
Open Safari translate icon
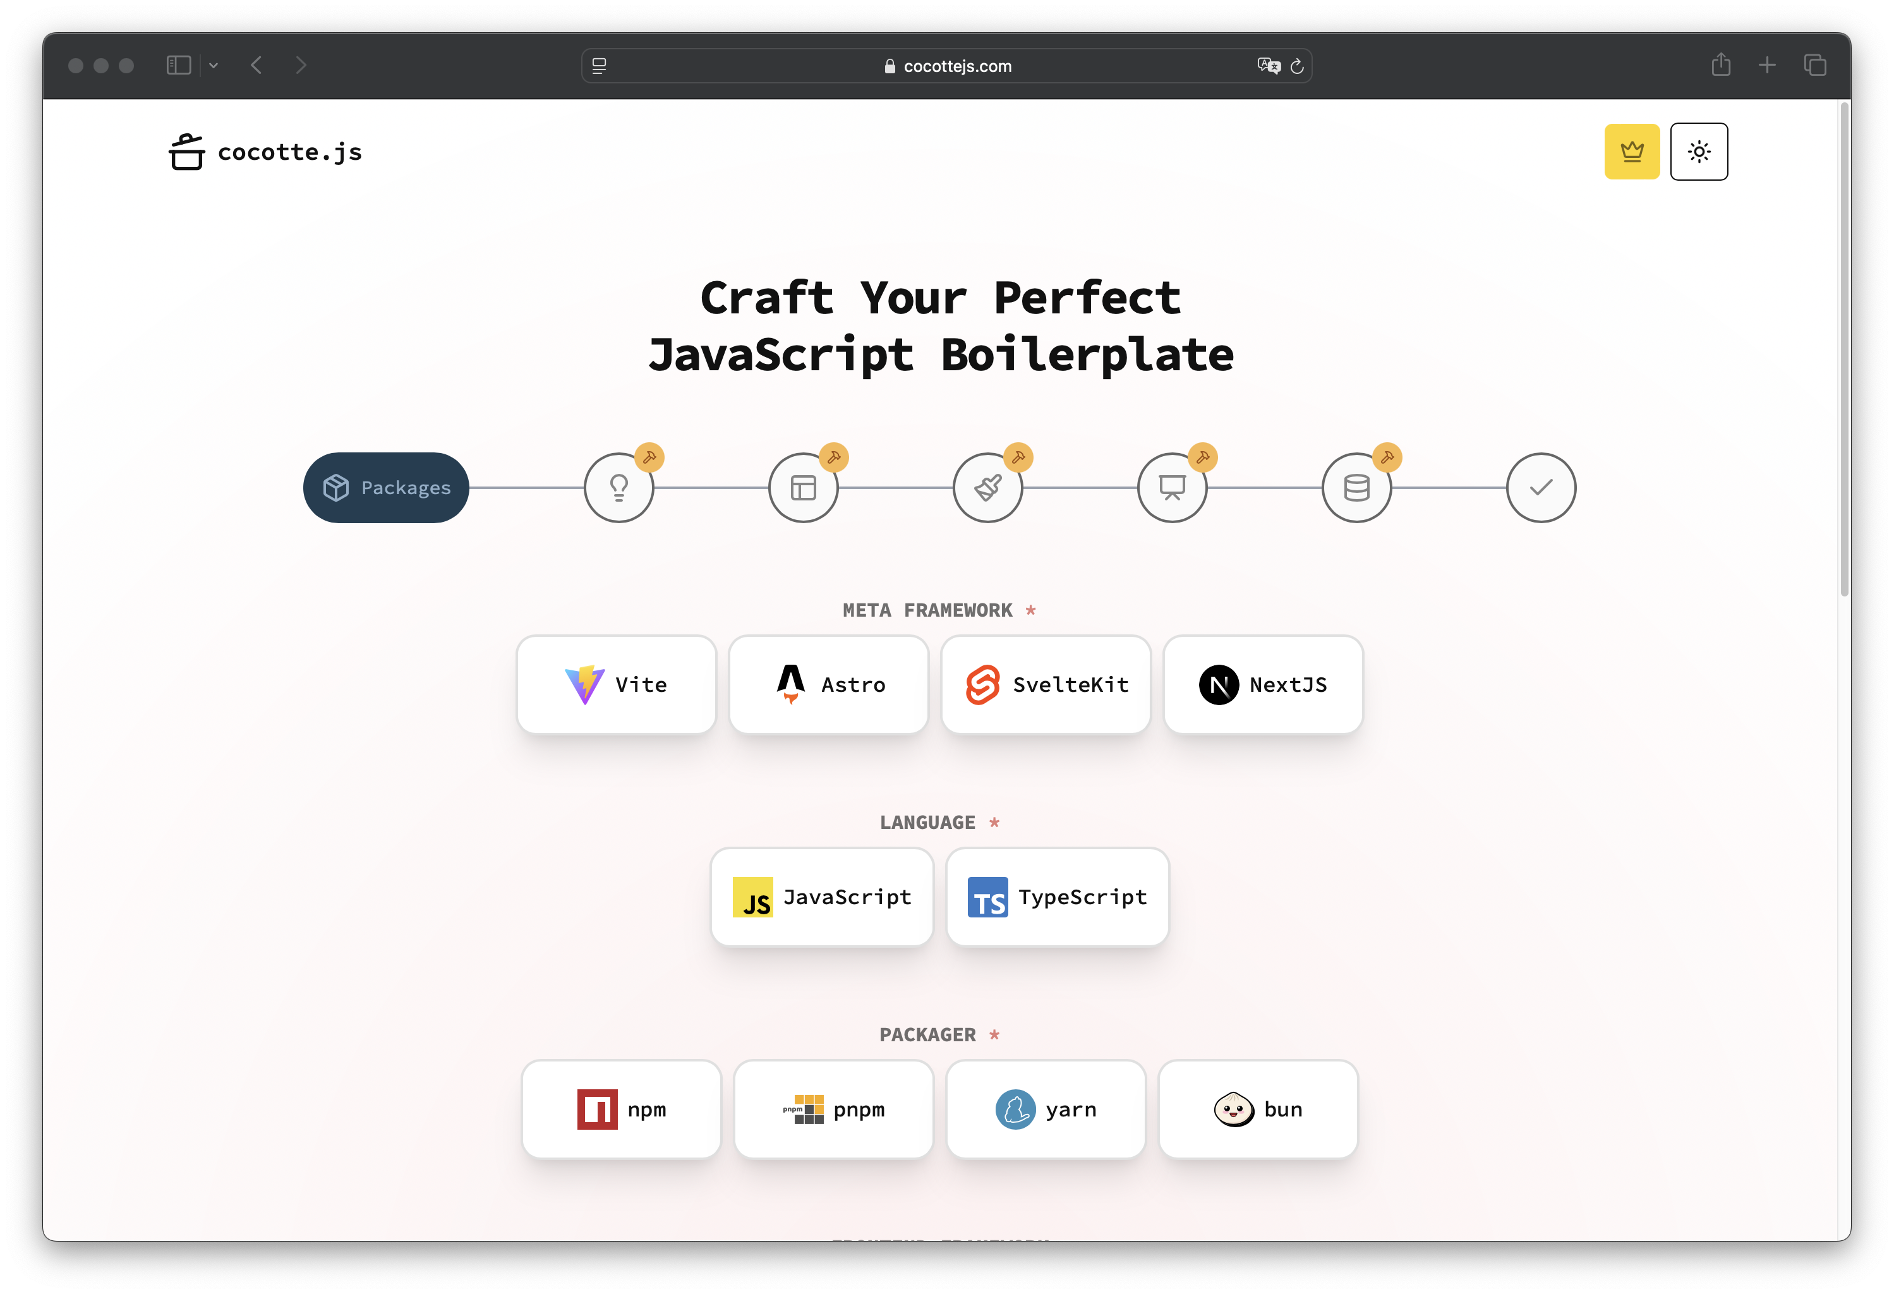[1268, 66]
